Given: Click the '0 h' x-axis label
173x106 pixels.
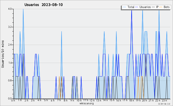Looking at the screenshot, I should (13, 101).
